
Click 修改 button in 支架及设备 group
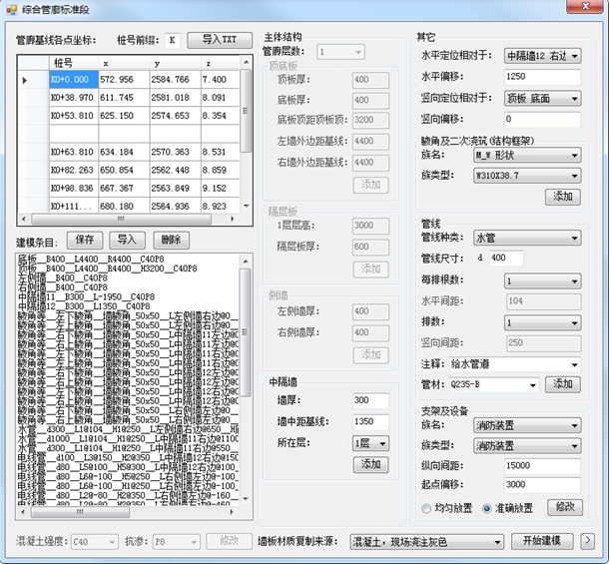(565, 507)
